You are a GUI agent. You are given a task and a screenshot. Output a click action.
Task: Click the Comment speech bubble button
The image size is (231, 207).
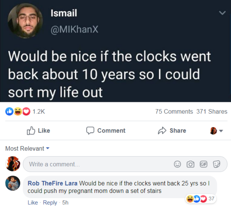[x=106, y=130]
